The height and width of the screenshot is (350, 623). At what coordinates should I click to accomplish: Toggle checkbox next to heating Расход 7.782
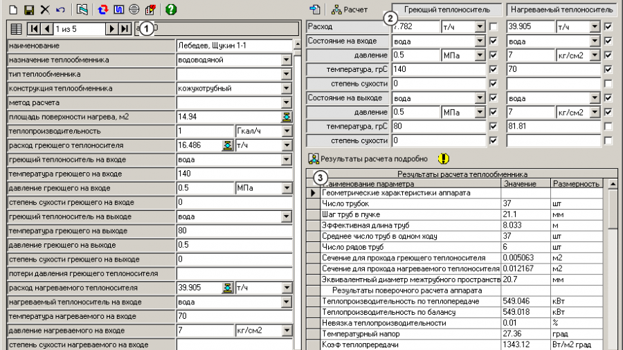point(494,26)
